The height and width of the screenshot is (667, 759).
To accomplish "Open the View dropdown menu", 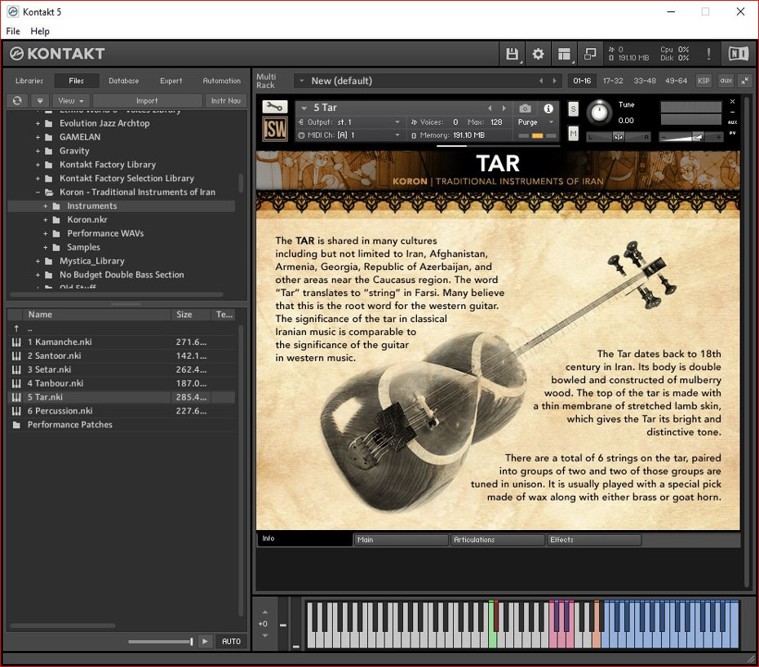I will click(71, 100).
